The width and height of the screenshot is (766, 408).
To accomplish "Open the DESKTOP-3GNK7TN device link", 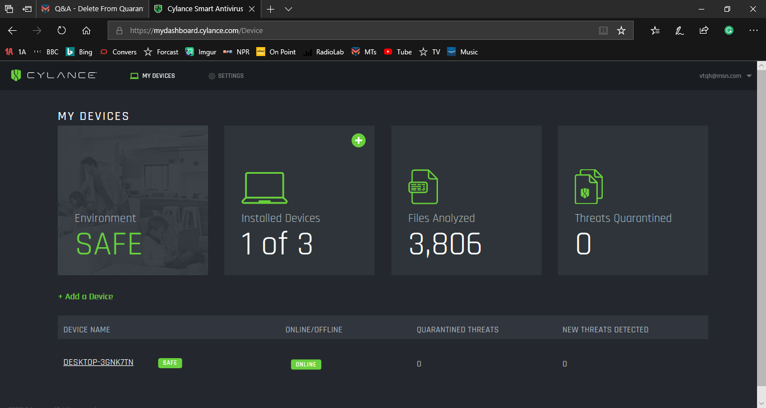I will pyautogui.click(x=98, y=363).
